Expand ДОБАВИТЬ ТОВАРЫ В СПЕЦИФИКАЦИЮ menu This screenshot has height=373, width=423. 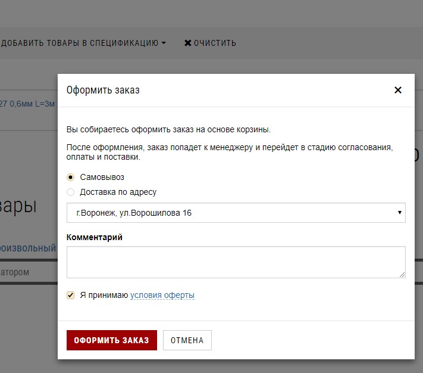point(80,43)
